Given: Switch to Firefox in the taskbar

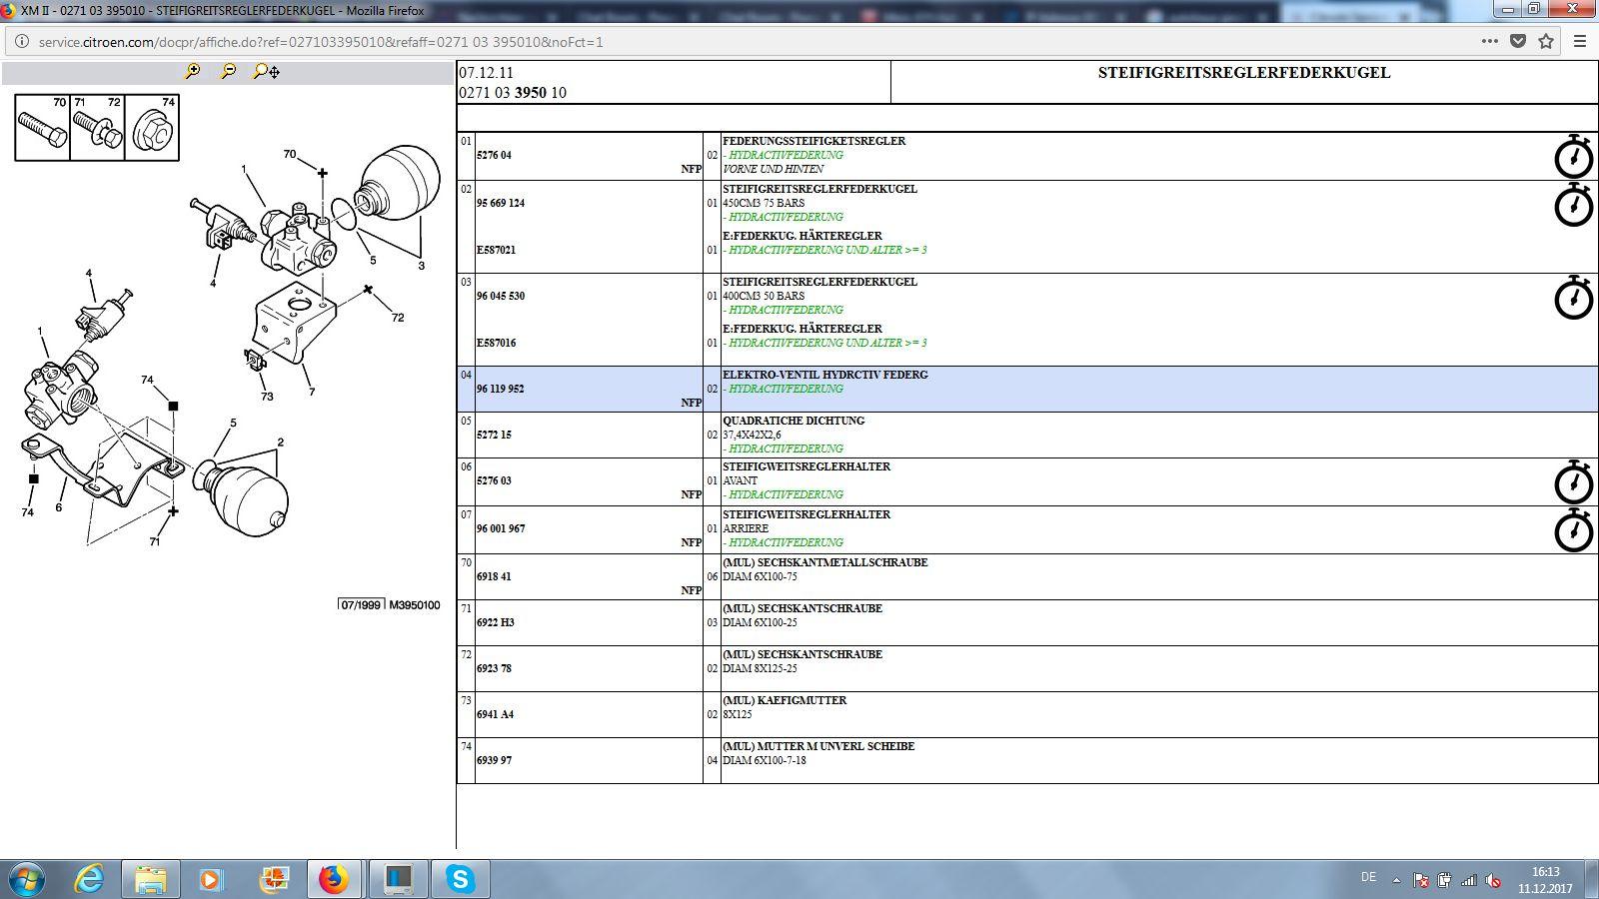Looking at the screenshot, I should click(x=334, y=879).
